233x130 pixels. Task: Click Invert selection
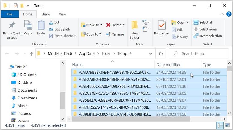(x=208, y=36)
